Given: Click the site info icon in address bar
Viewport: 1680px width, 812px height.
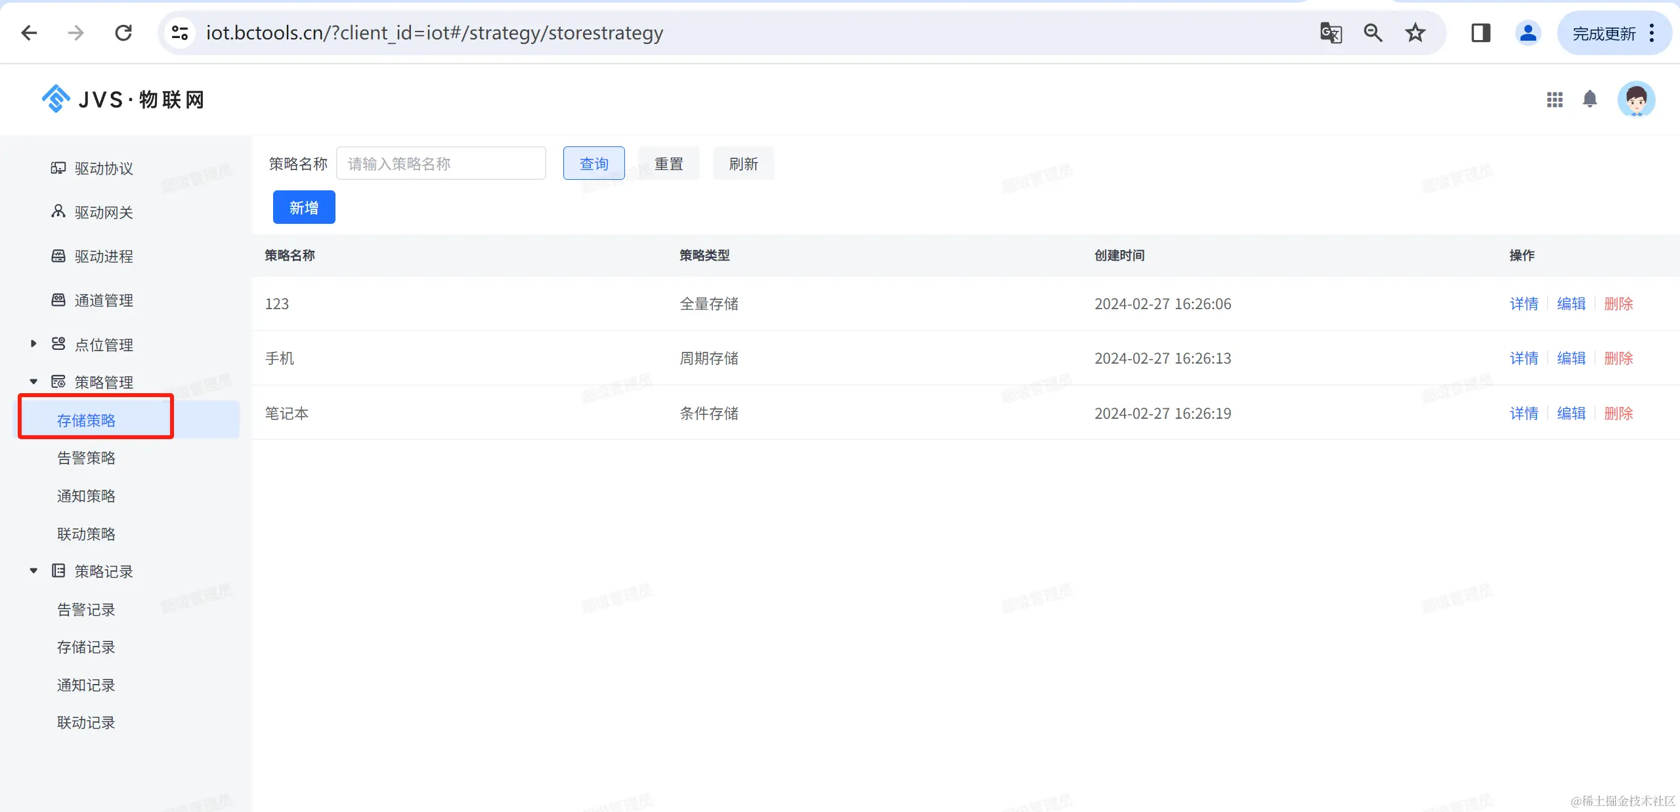Looking at the screenshot, I should point(180,33).
